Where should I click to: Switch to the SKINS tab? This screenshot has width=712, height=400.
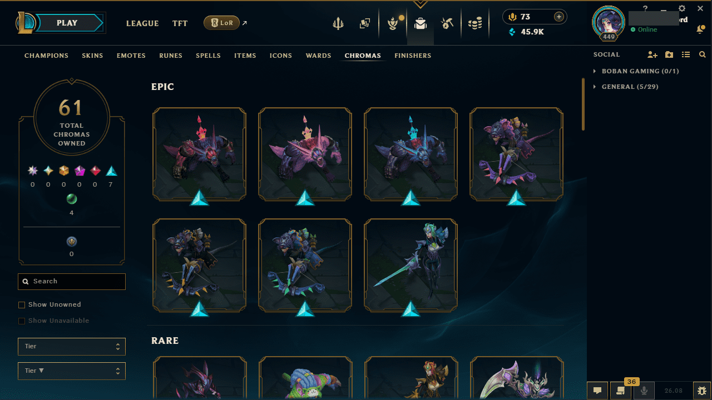[x=92, y=56]
